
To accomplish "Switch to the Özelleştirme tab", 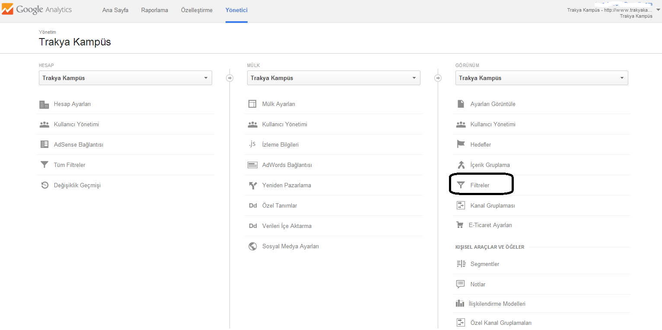I will click(197, 10).
